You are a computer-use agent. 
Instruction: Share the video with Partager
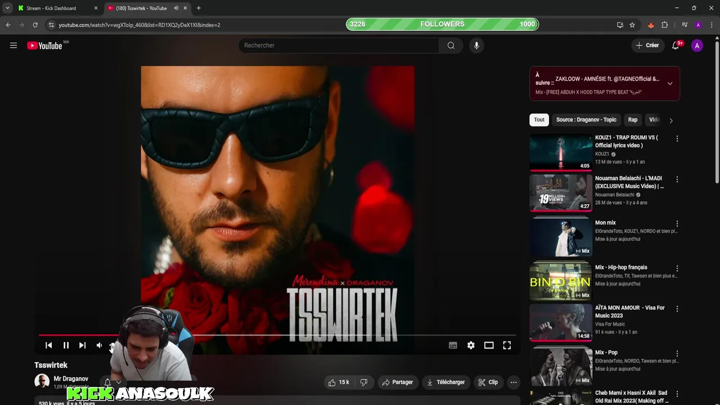(398, 382)
